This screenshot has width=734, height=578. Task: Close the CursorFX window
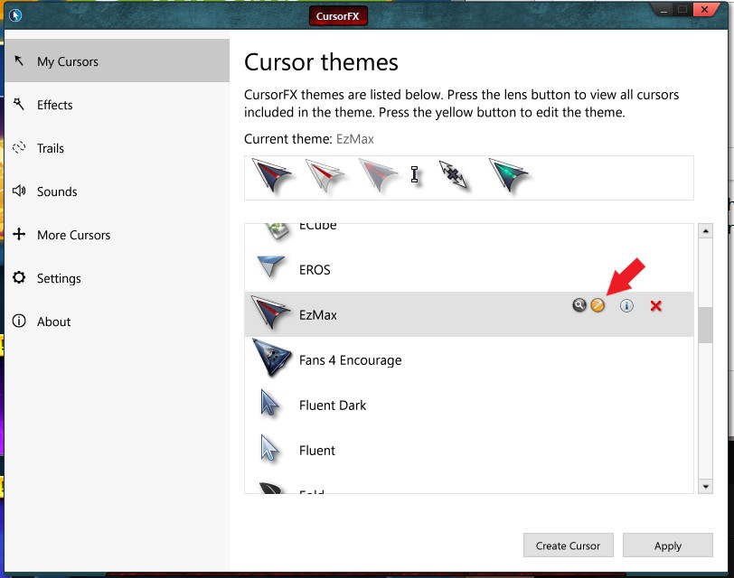click(703, 10)
